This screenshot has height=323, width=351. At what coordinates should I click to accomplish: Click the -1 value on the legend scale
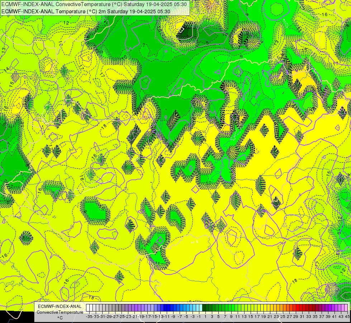pos(199,317)
